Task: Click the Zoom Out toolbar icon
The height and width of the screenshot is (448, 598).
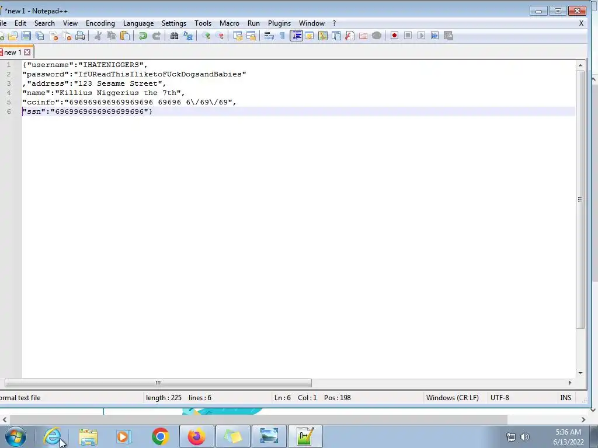Action: (220, 36)
